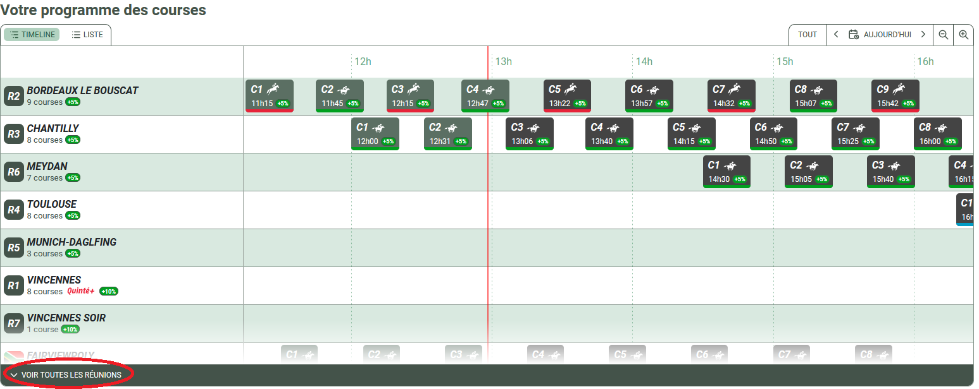Expand Voir toutes les réunions
This screenshot has height=389, width=979.
(66, 375)
